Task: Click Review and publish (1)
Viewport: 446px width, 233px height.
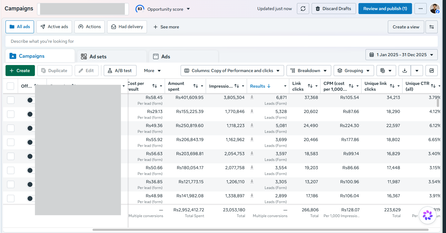Action: [385, 9]
